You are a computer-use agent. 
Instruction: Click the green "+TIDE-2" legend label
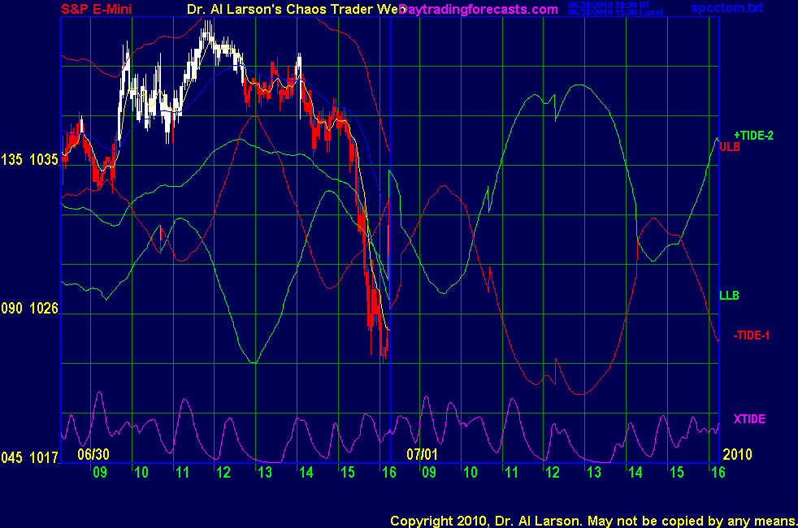click(753, 136)
